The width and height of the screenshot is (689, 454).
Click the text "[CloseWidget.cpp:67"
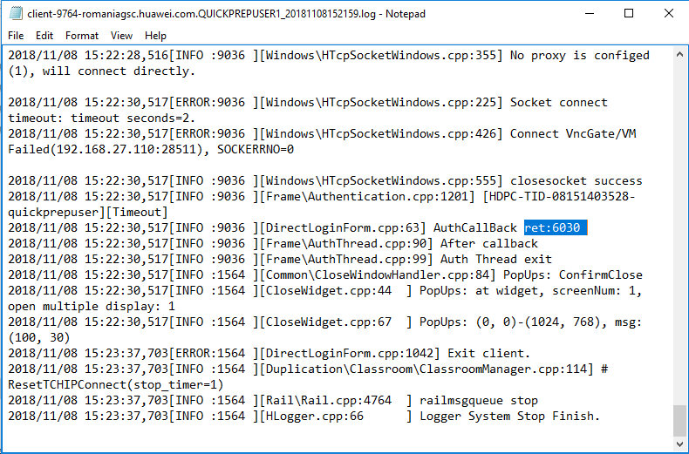325,322
